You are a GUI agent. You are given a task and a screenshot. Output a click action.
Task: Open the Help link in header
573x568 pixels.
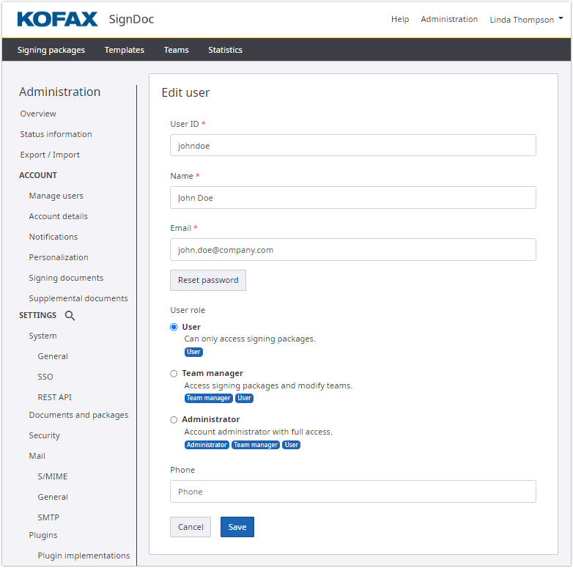(400, 19)
